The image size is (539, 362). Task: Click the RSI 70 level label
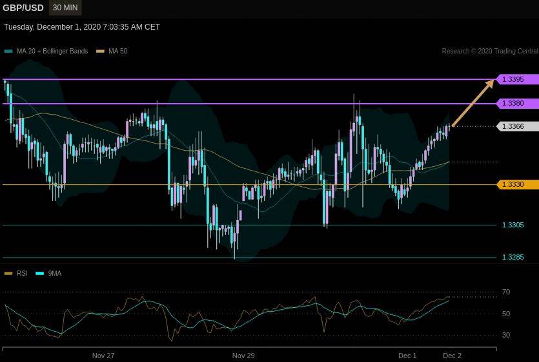(506, 292)
